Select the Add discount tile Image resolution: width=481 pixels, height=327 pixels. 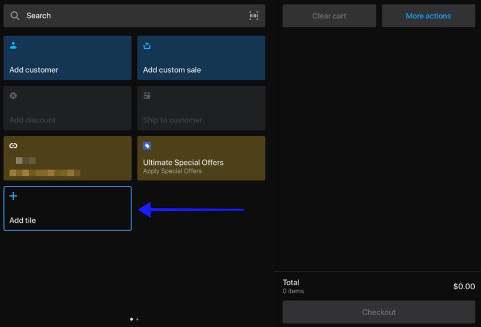(x=68, y=108)
